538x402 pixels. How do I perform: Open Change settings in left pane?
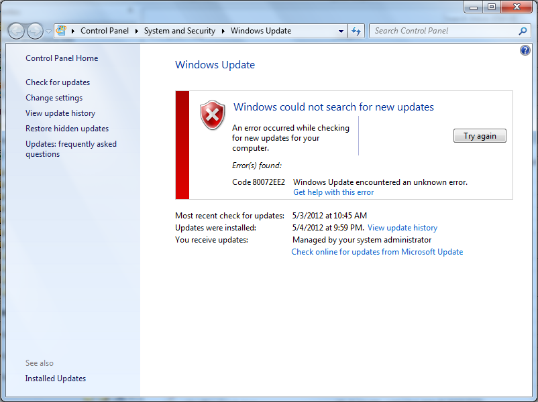54,98
